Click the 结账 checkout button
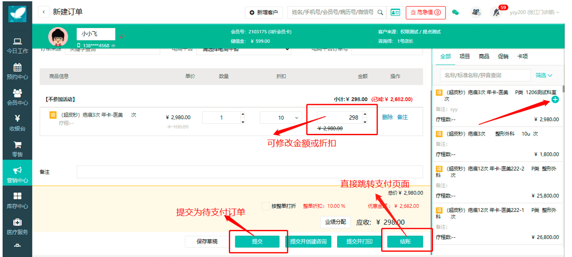Screen dimensions: 572x257 [405, 242]
